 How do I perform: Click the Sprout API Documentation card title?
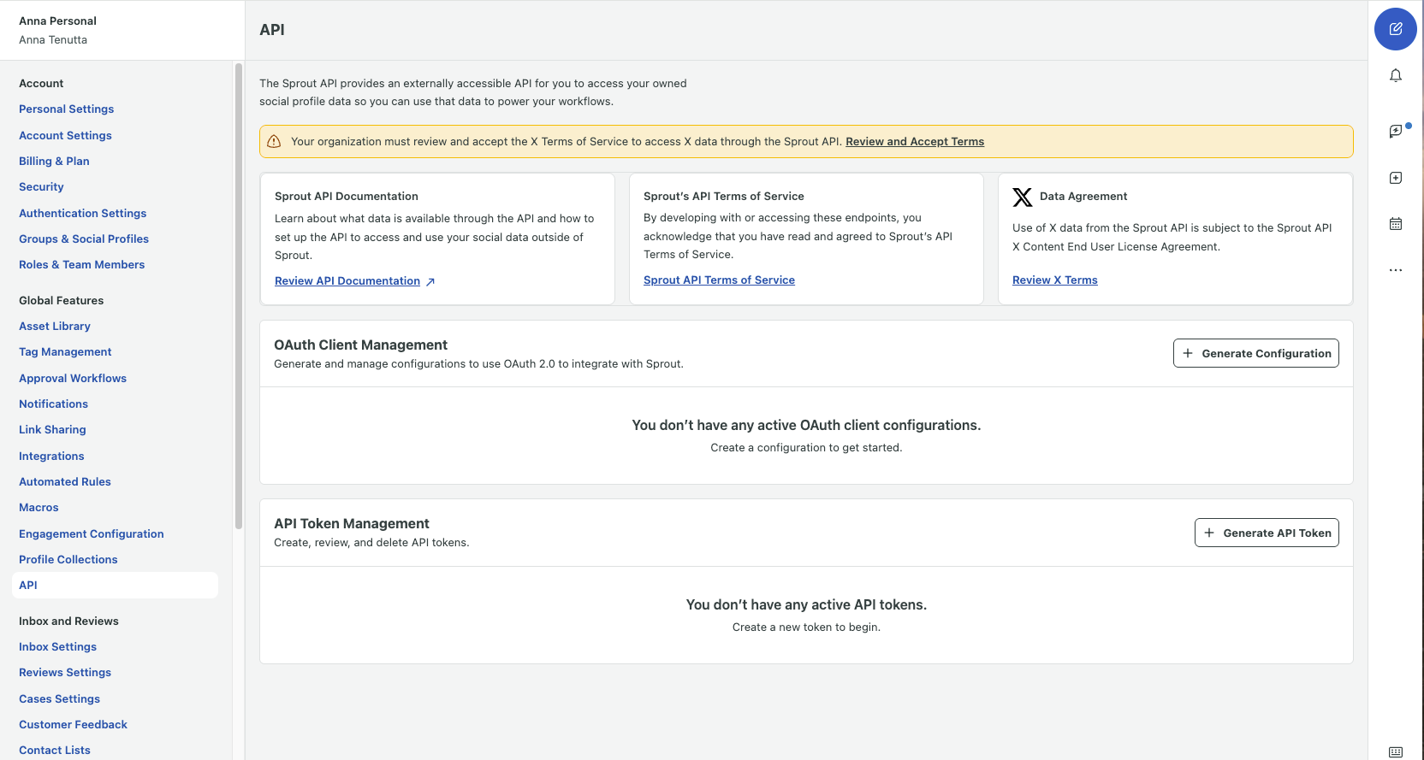(x=347, y=197)
